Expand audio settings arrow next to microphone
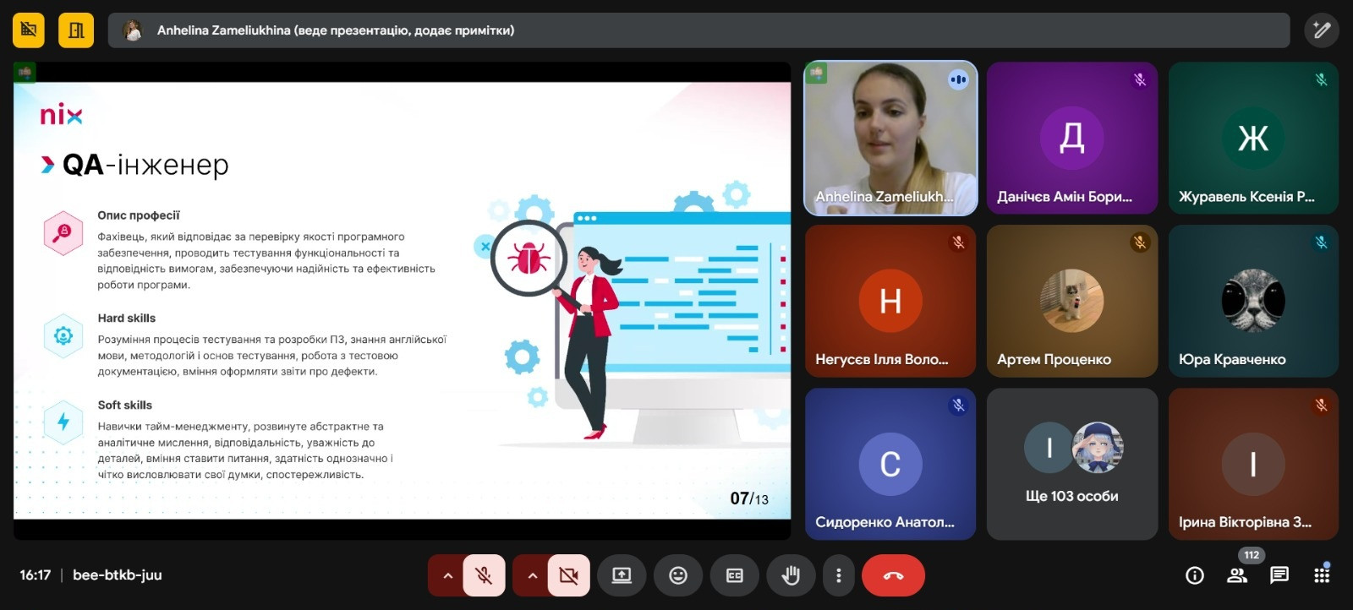1353x610 pixels. (x=447, y=575)
